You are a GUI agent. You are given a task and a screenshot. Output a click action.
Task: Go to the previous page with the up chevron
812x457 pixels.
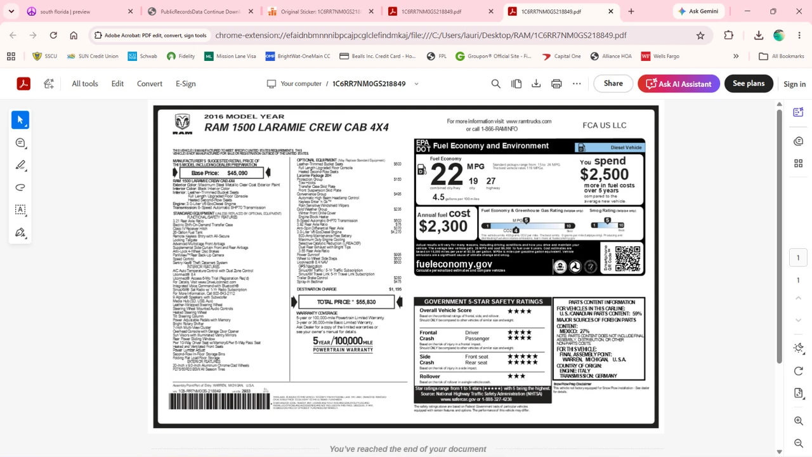pos(799,298)
